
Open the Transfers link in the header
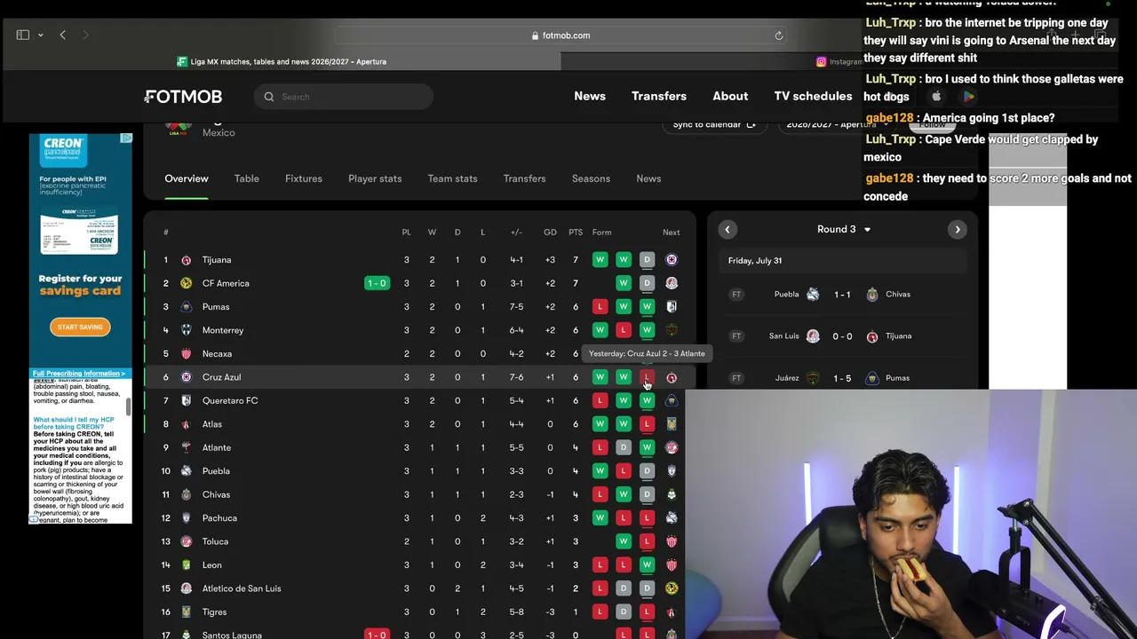tap(659, 96)
